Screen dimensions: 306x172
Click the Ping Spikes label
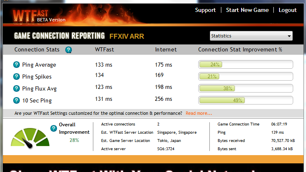(37, 77)
